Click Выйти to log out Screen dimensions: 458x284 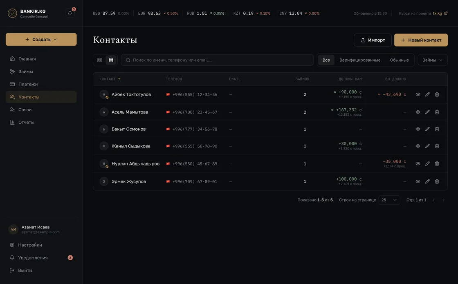click(x=41, y=270)
